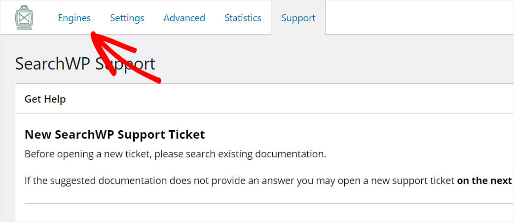The width and height of the screenshot is (514, 222).
Task: Click the red arrow annotation tip near Engines
Action: pyautogui.click(x=93, y=34)
